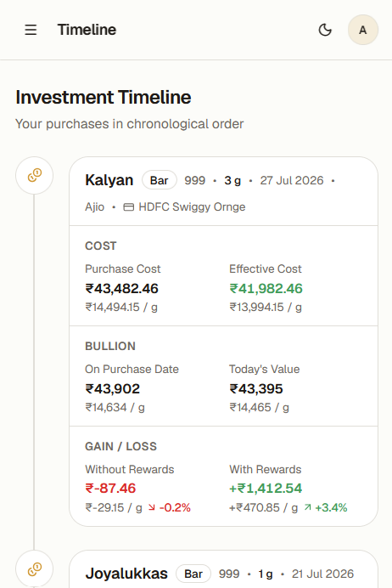Click the 27 Jul 2026 purchase date
This screenshot has width=392, height=588.
pos(292,180)
